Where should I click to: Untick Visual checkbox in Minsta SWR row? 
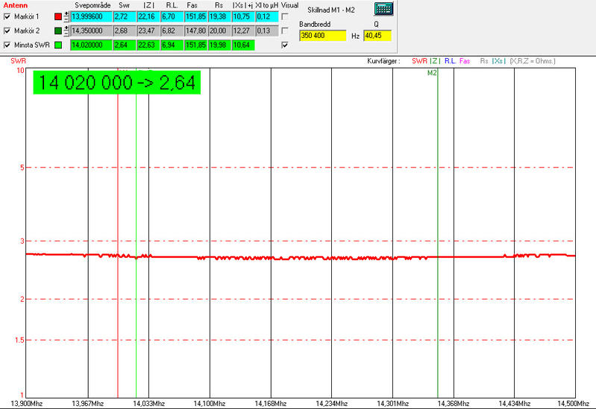285,45
